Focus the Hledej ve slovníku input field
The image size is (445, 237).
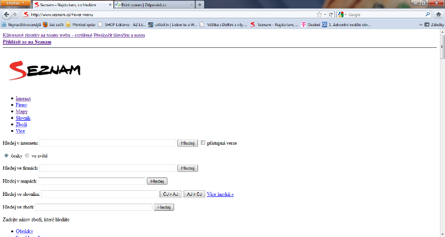[x=100, y=194]
